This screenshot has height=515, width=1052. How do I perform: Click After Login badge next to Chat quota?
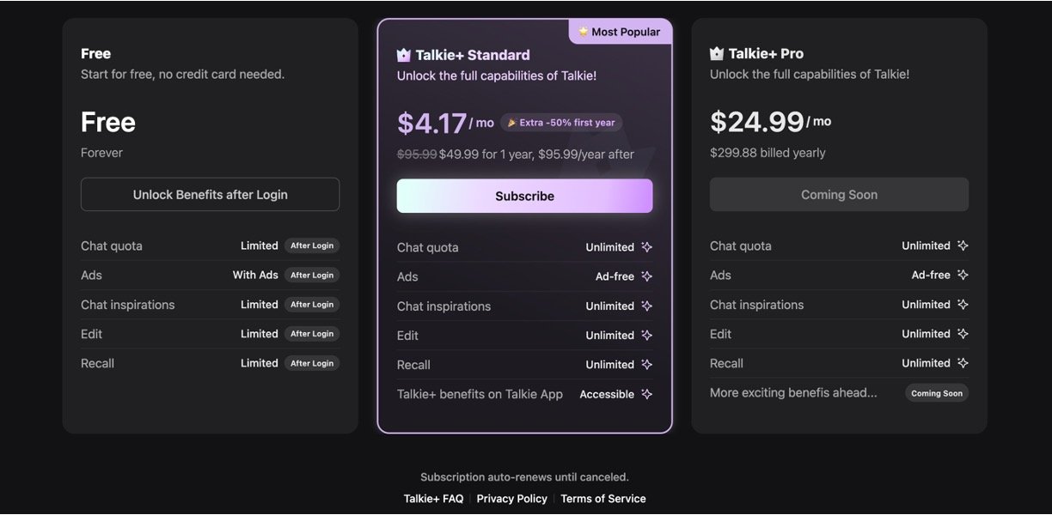coord(312,245)
